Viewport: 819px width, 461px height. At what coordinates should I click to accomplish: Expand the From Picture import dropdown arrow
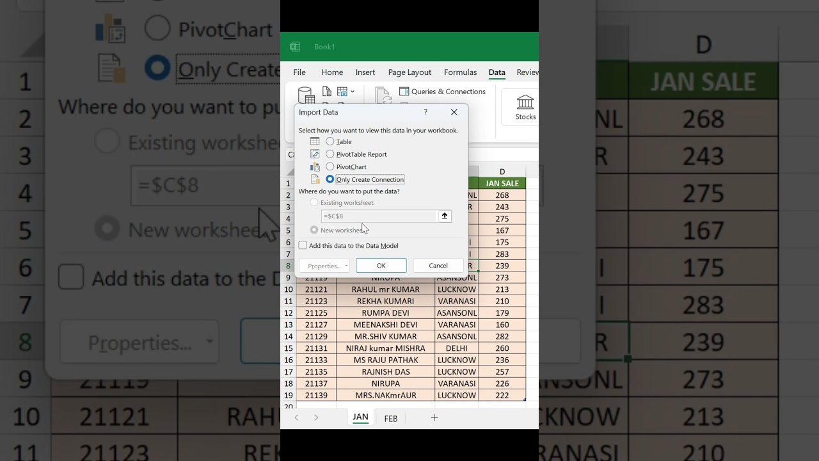point(353,92)
